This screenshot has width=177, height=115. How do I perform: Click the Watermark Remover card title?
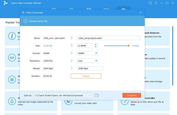[152, 33]
